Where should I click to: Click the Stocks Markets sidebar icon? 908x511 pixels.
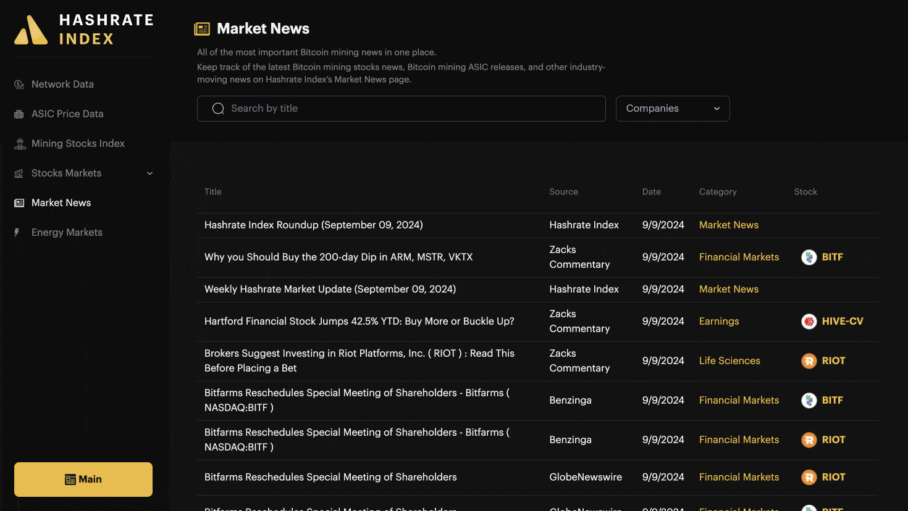pyautogui.click(x=19, y=173)
